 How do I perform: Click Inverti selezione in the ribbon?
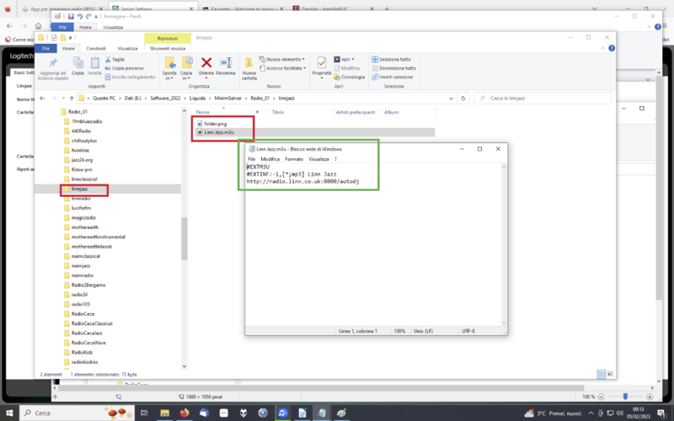click(x=395, y=77)
